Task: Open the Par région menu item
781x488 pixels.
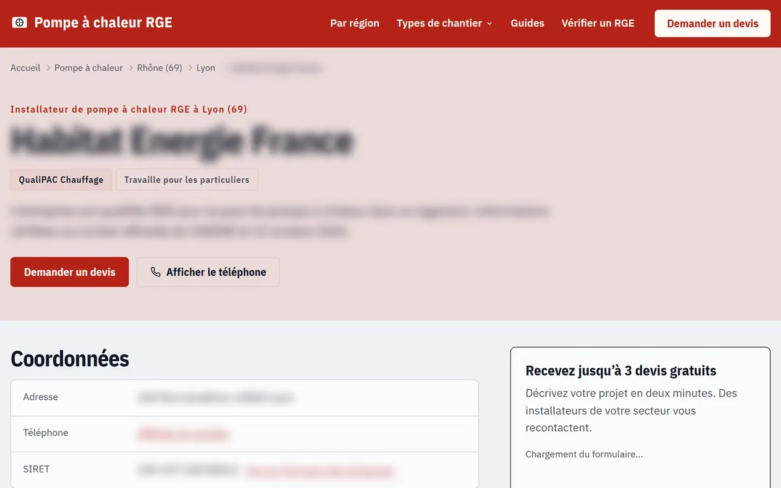Action: click(x=355, y=23)
